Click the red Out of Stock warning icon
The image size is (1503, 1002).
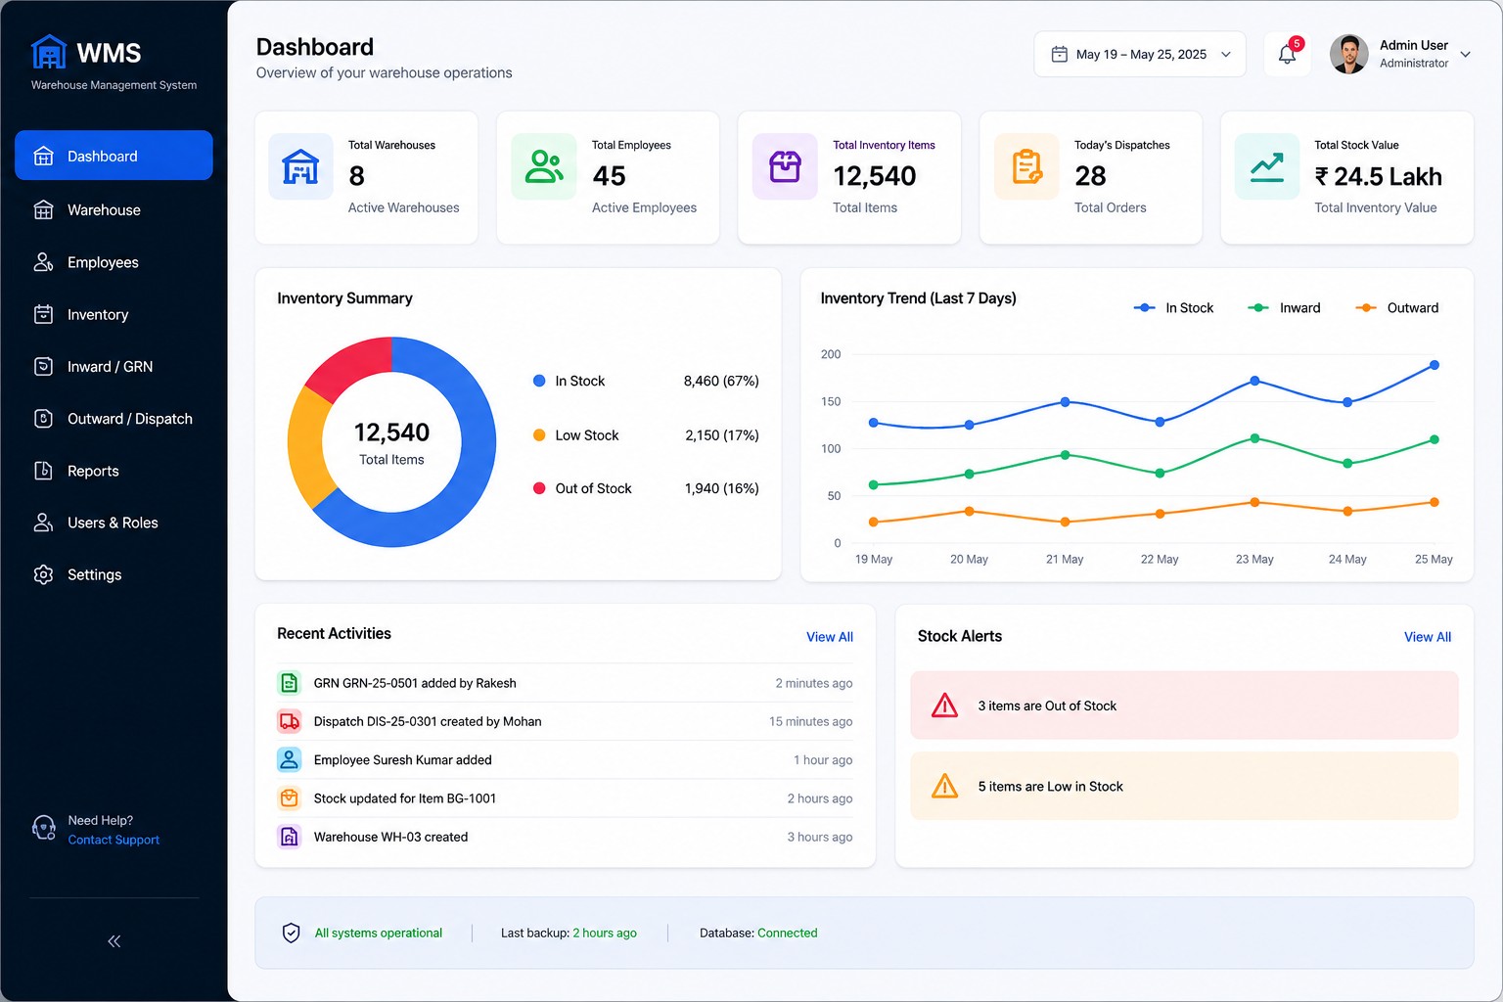pos(944,706)
